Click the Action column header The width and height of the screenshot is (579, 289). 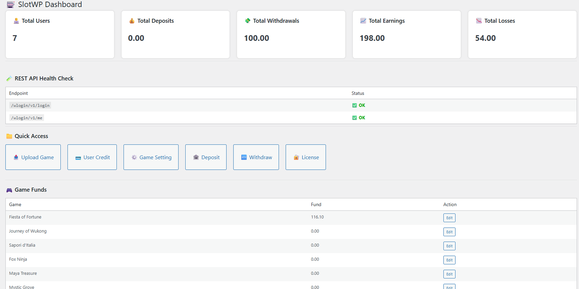click(450, 204)
